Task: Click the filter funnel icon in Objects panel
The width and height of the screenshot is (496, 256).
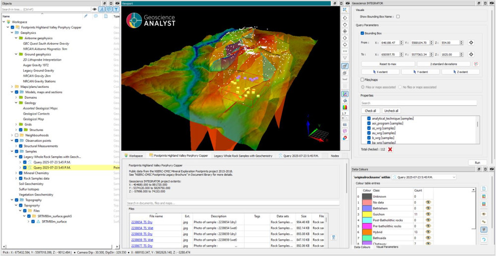Action: coord(116,9)
